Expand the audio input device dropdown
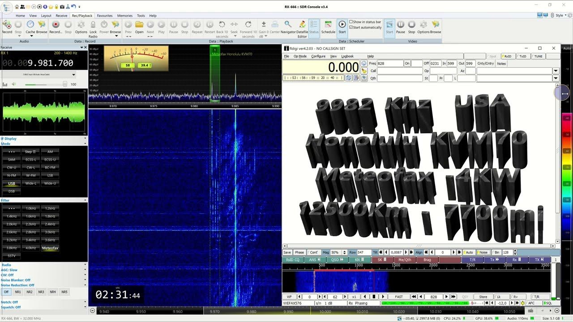 pyautogui.click(x=73, y=75)
